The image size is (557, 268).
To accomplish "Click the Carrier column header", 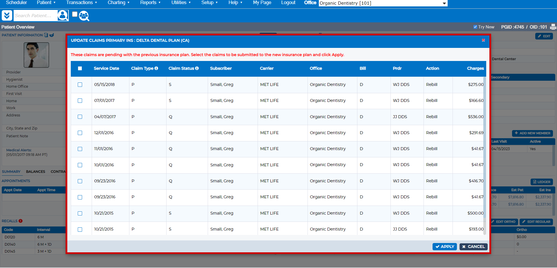I will pyautogui.click(x=267, y=68).
